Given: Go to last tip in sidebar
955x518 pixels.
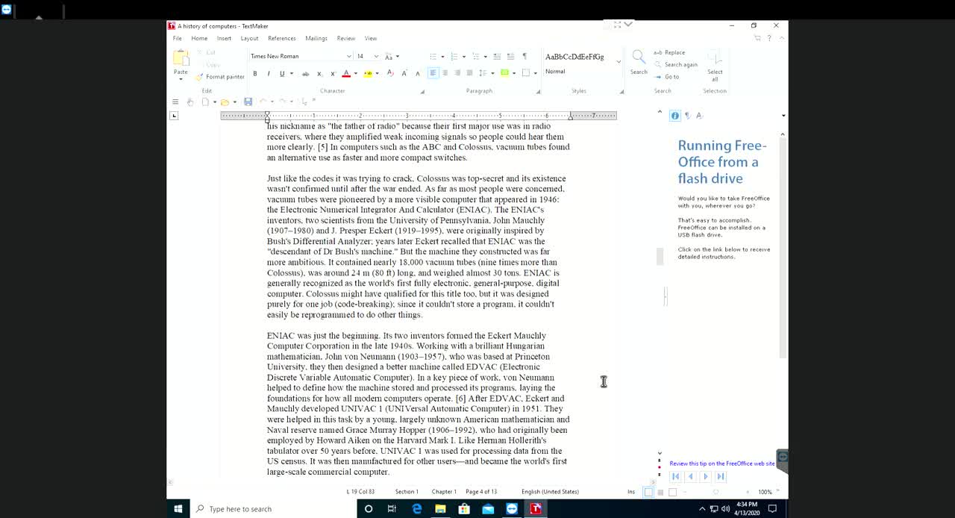Looking at the screenshot, I should point(721,476).
